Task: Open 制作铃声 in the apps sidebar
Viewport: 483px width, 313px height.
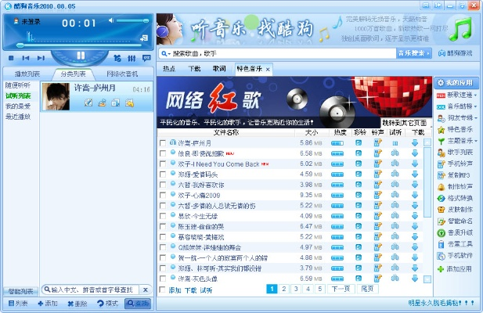Action: 455,186
